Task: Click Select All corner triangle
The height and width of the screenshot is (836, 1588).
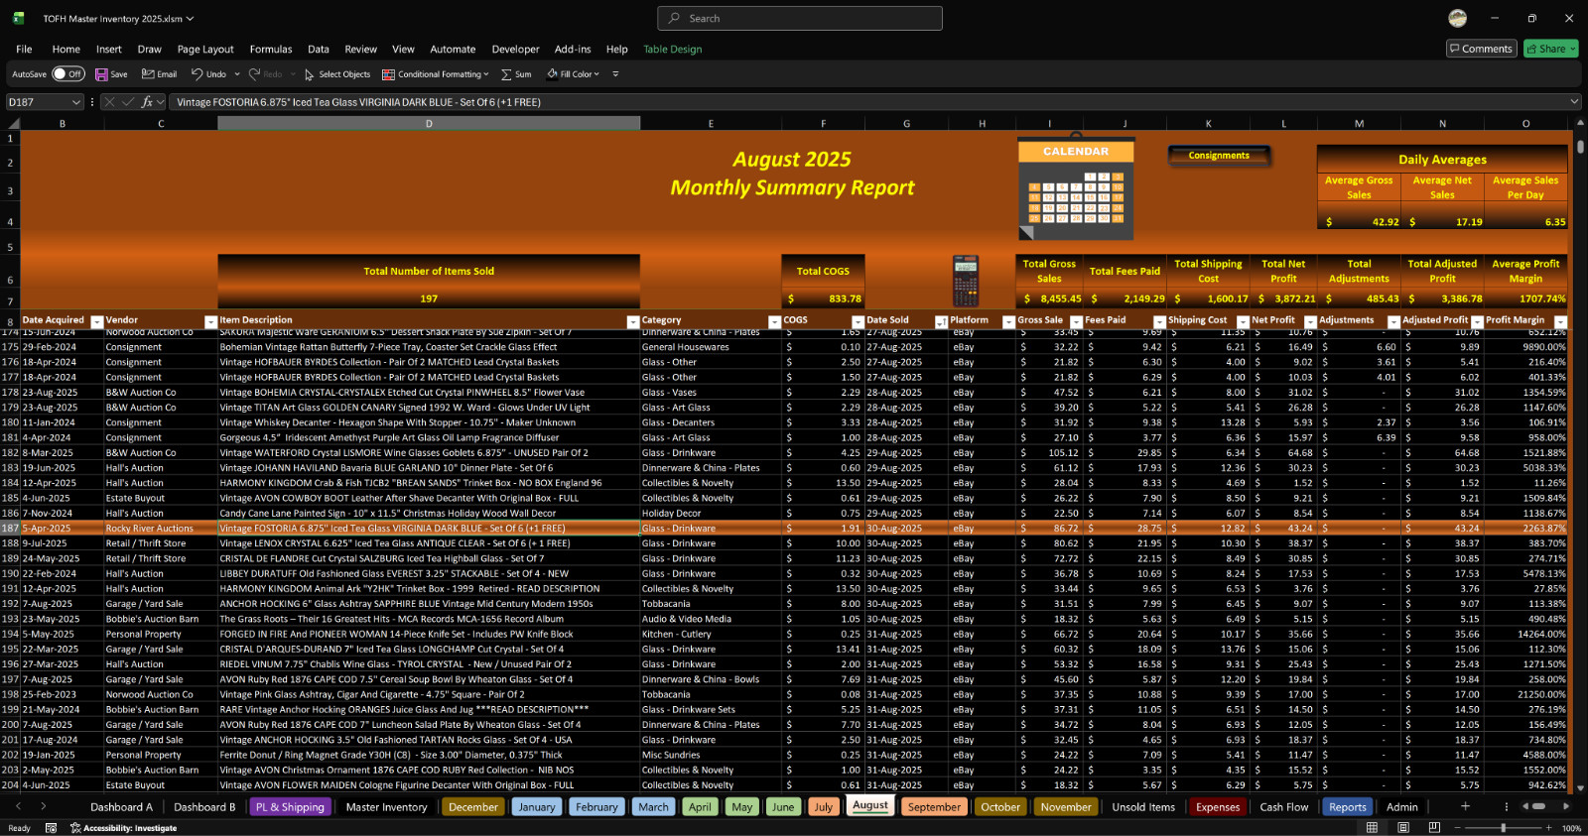Action: (13, 124)
